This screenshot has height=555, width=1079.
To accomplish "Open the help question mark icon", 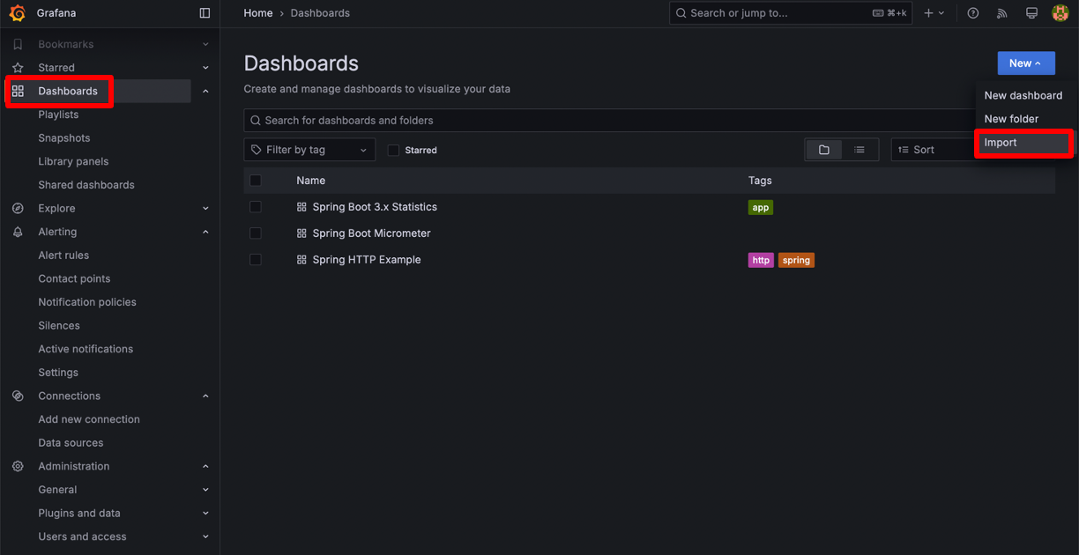I will click(973, 13).
